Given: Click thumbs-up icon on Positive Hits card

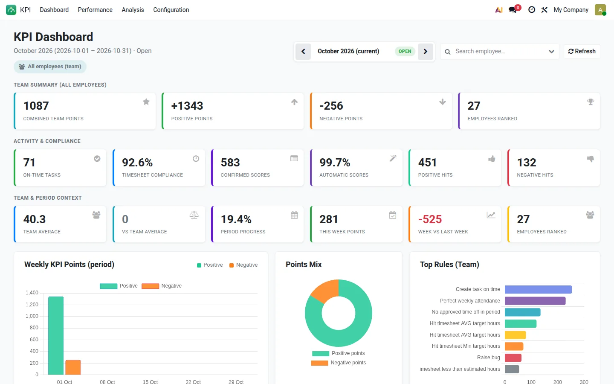Looking at the screenshot, I should tap(492, 158).
